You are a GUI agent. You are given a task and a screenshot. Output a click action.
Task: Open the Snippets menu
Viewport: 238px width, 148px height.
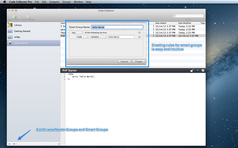pos(54,2)
